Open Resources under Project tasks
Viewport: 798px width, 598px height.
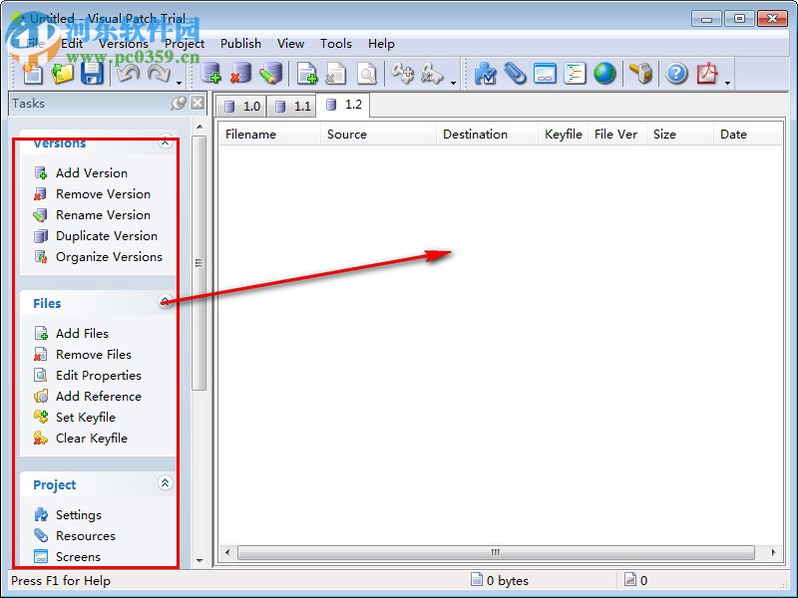[86, 536]
